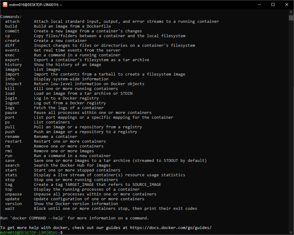This screenshot has height=235, width=294.
Task: Click 'Log in to a Docker registry' text
Action: coord(66,98)
